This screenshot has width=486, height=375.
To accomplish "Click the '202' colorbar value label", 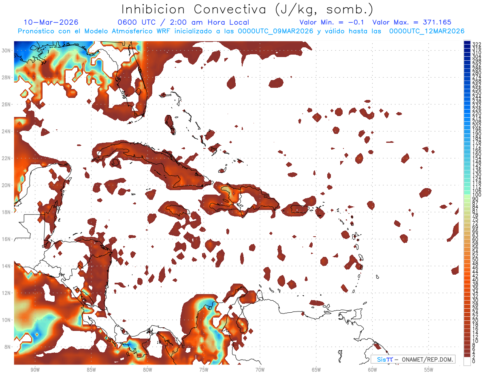I will (x=477, y=125).
